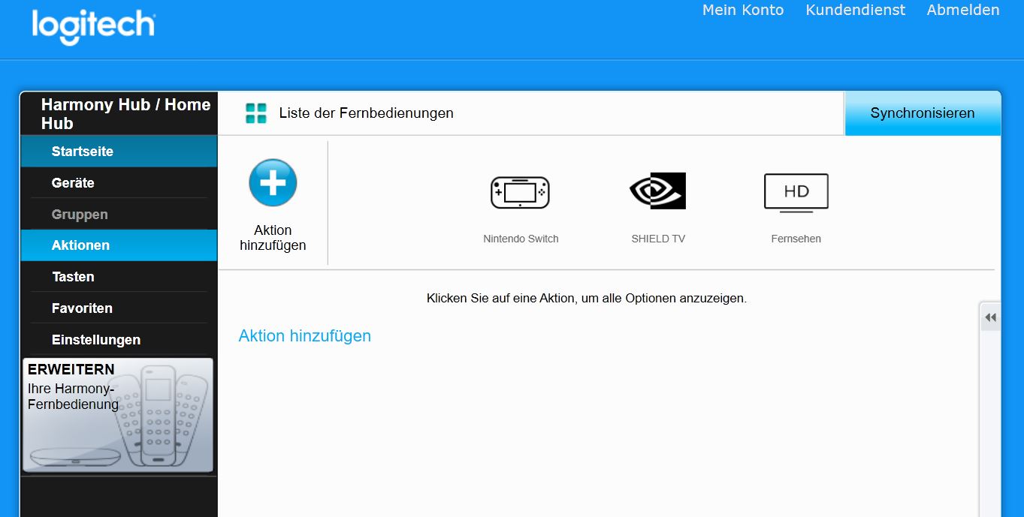The width and height of the screenshot is (1024, 517).
Task: Click the Nintendo Switch label
Action: tap(521, 239)
